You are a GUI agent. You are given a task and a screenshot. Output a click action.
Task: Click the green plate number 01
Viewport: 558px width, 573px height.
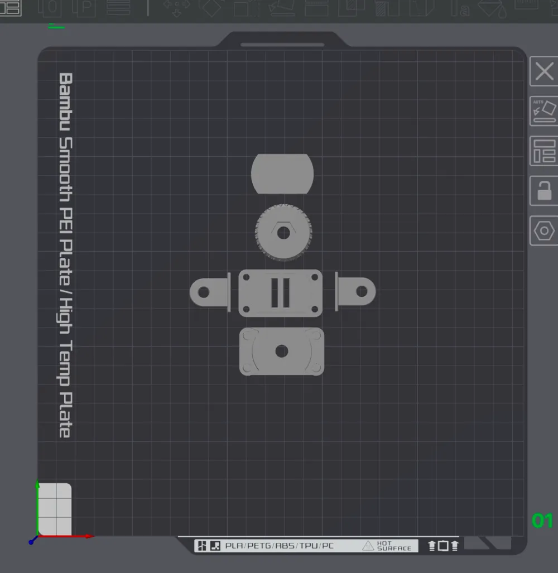coord(542,521)
